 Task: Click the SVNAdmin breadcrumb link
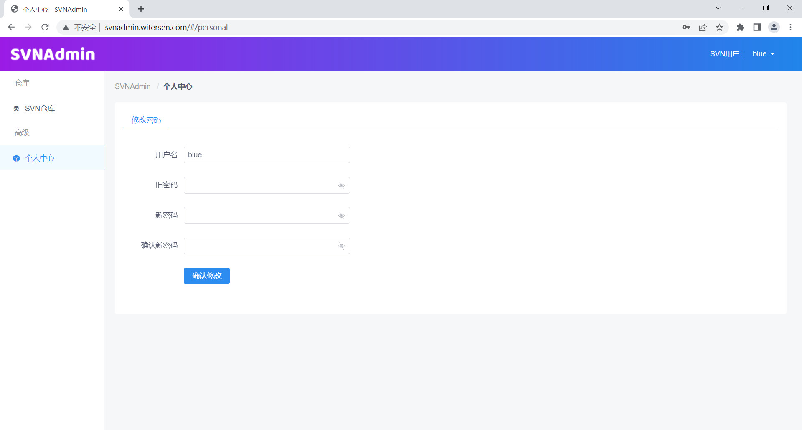[x=133, y=86]
